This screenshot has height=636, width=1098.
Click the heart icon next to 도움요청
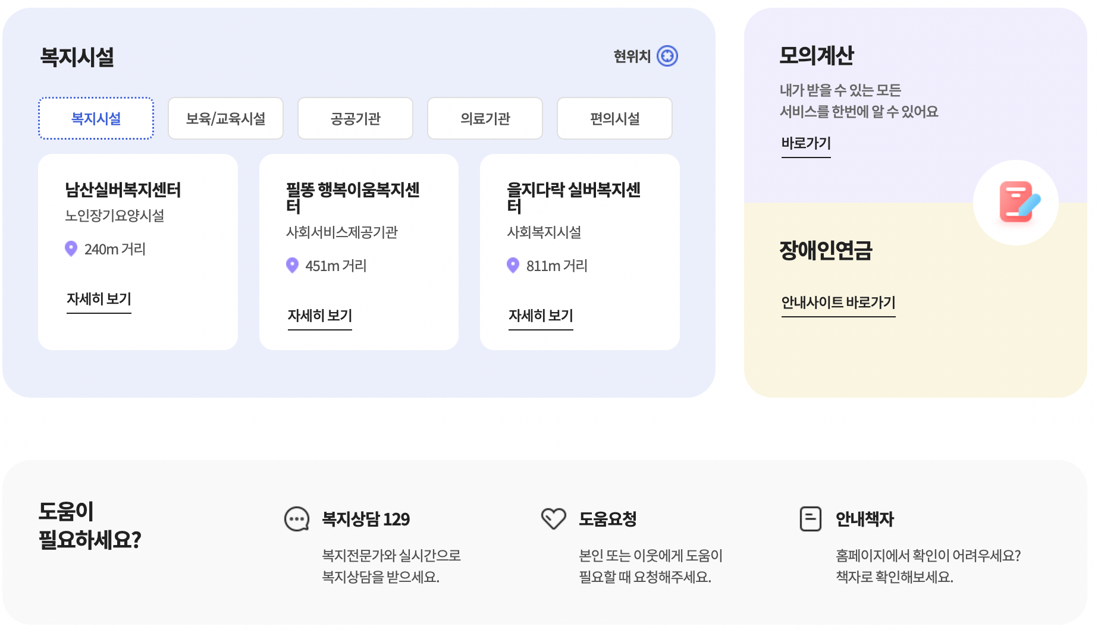554,518
